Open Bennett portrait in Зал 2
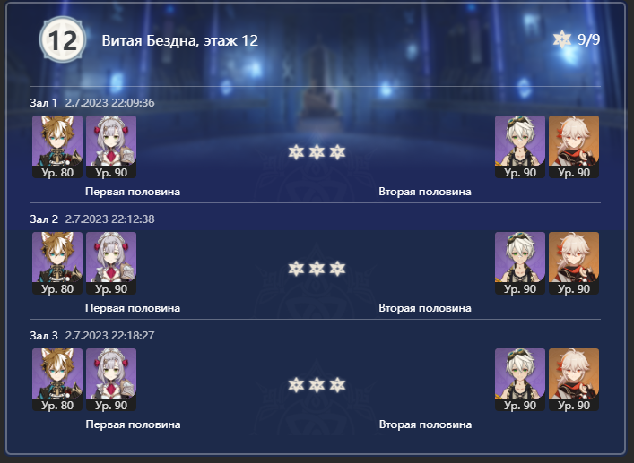The width and height of the screenshot is (634, 463). pyautogui.click(x=520, y=263)
